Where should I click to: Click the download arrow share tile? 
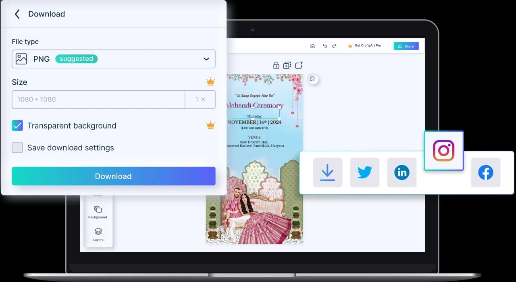327,172
